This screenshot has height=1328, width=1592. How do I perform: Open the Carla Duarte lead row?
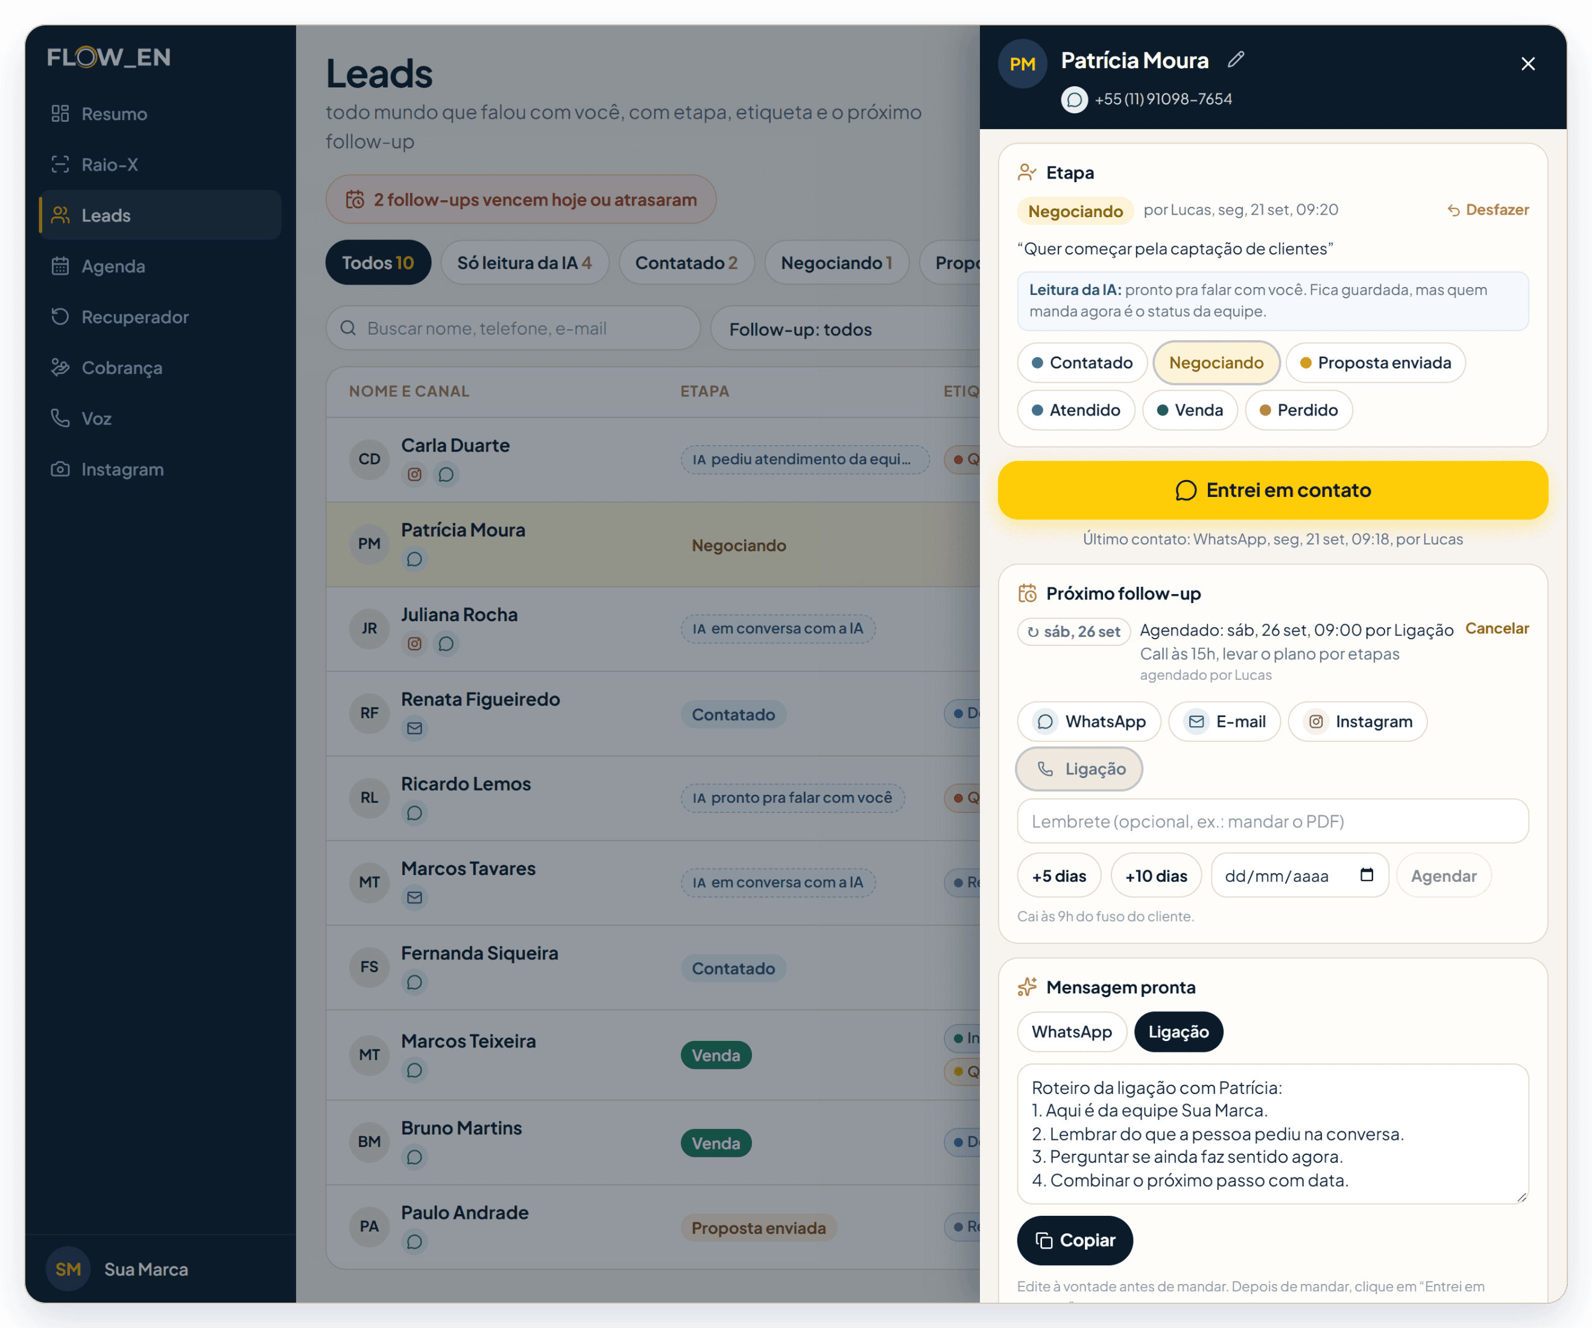[652, 460]
